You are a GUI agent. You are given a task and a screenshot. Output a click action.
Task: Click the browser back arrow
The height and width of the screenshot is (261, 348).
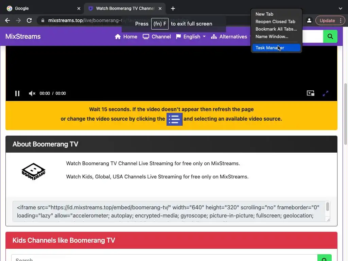[7, 20]
